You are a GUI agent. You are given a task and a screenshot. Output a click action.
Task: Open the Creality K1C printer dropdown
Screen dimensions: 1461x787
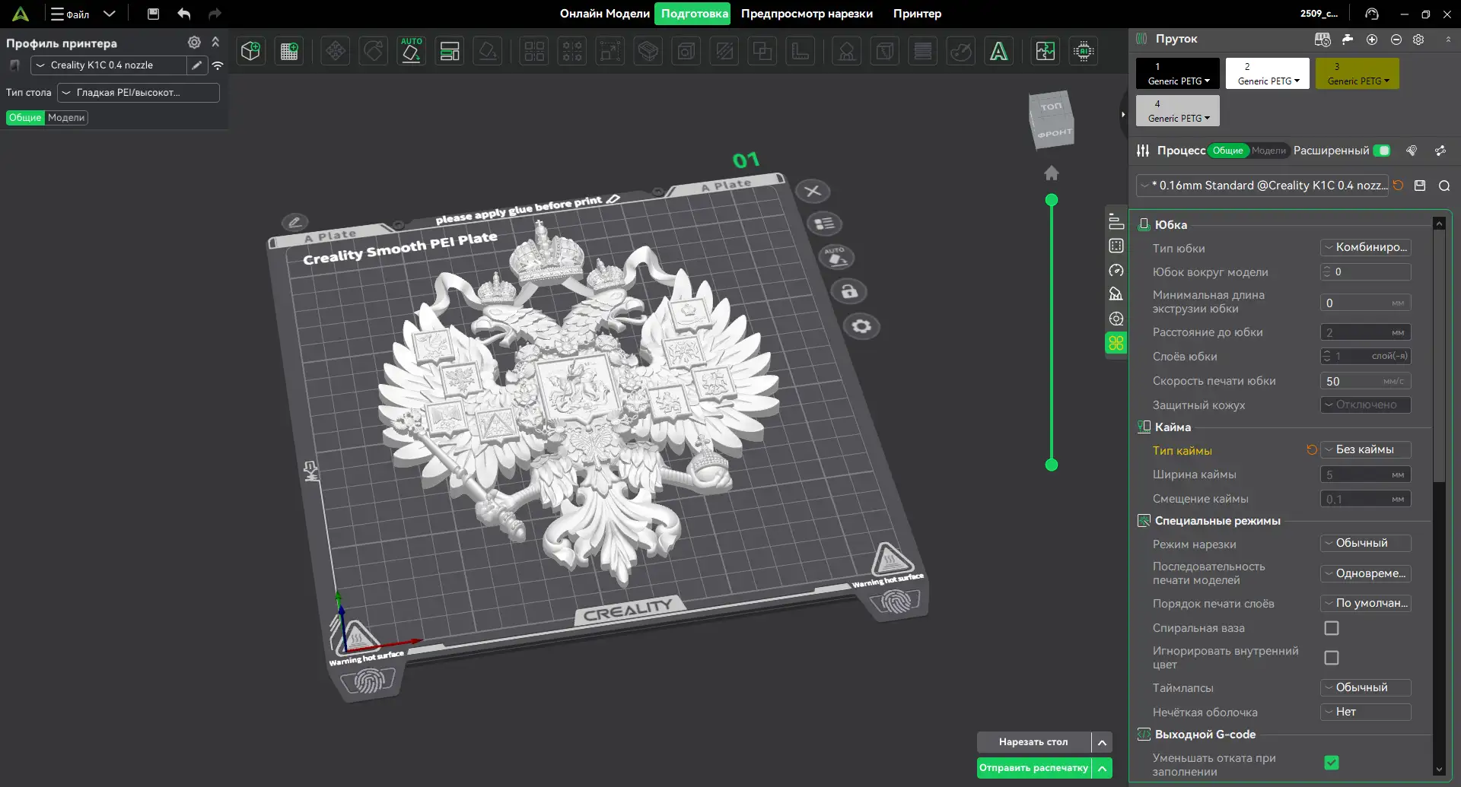(108, 65)
